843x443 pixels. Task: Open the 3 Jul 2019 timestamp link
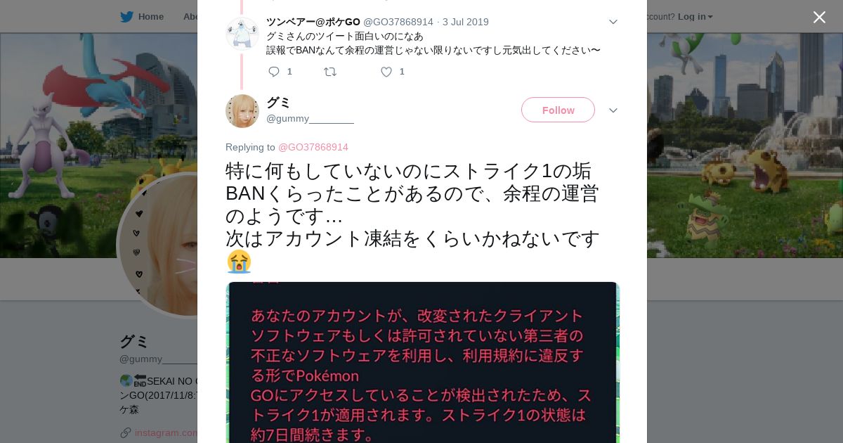(466, 22)
